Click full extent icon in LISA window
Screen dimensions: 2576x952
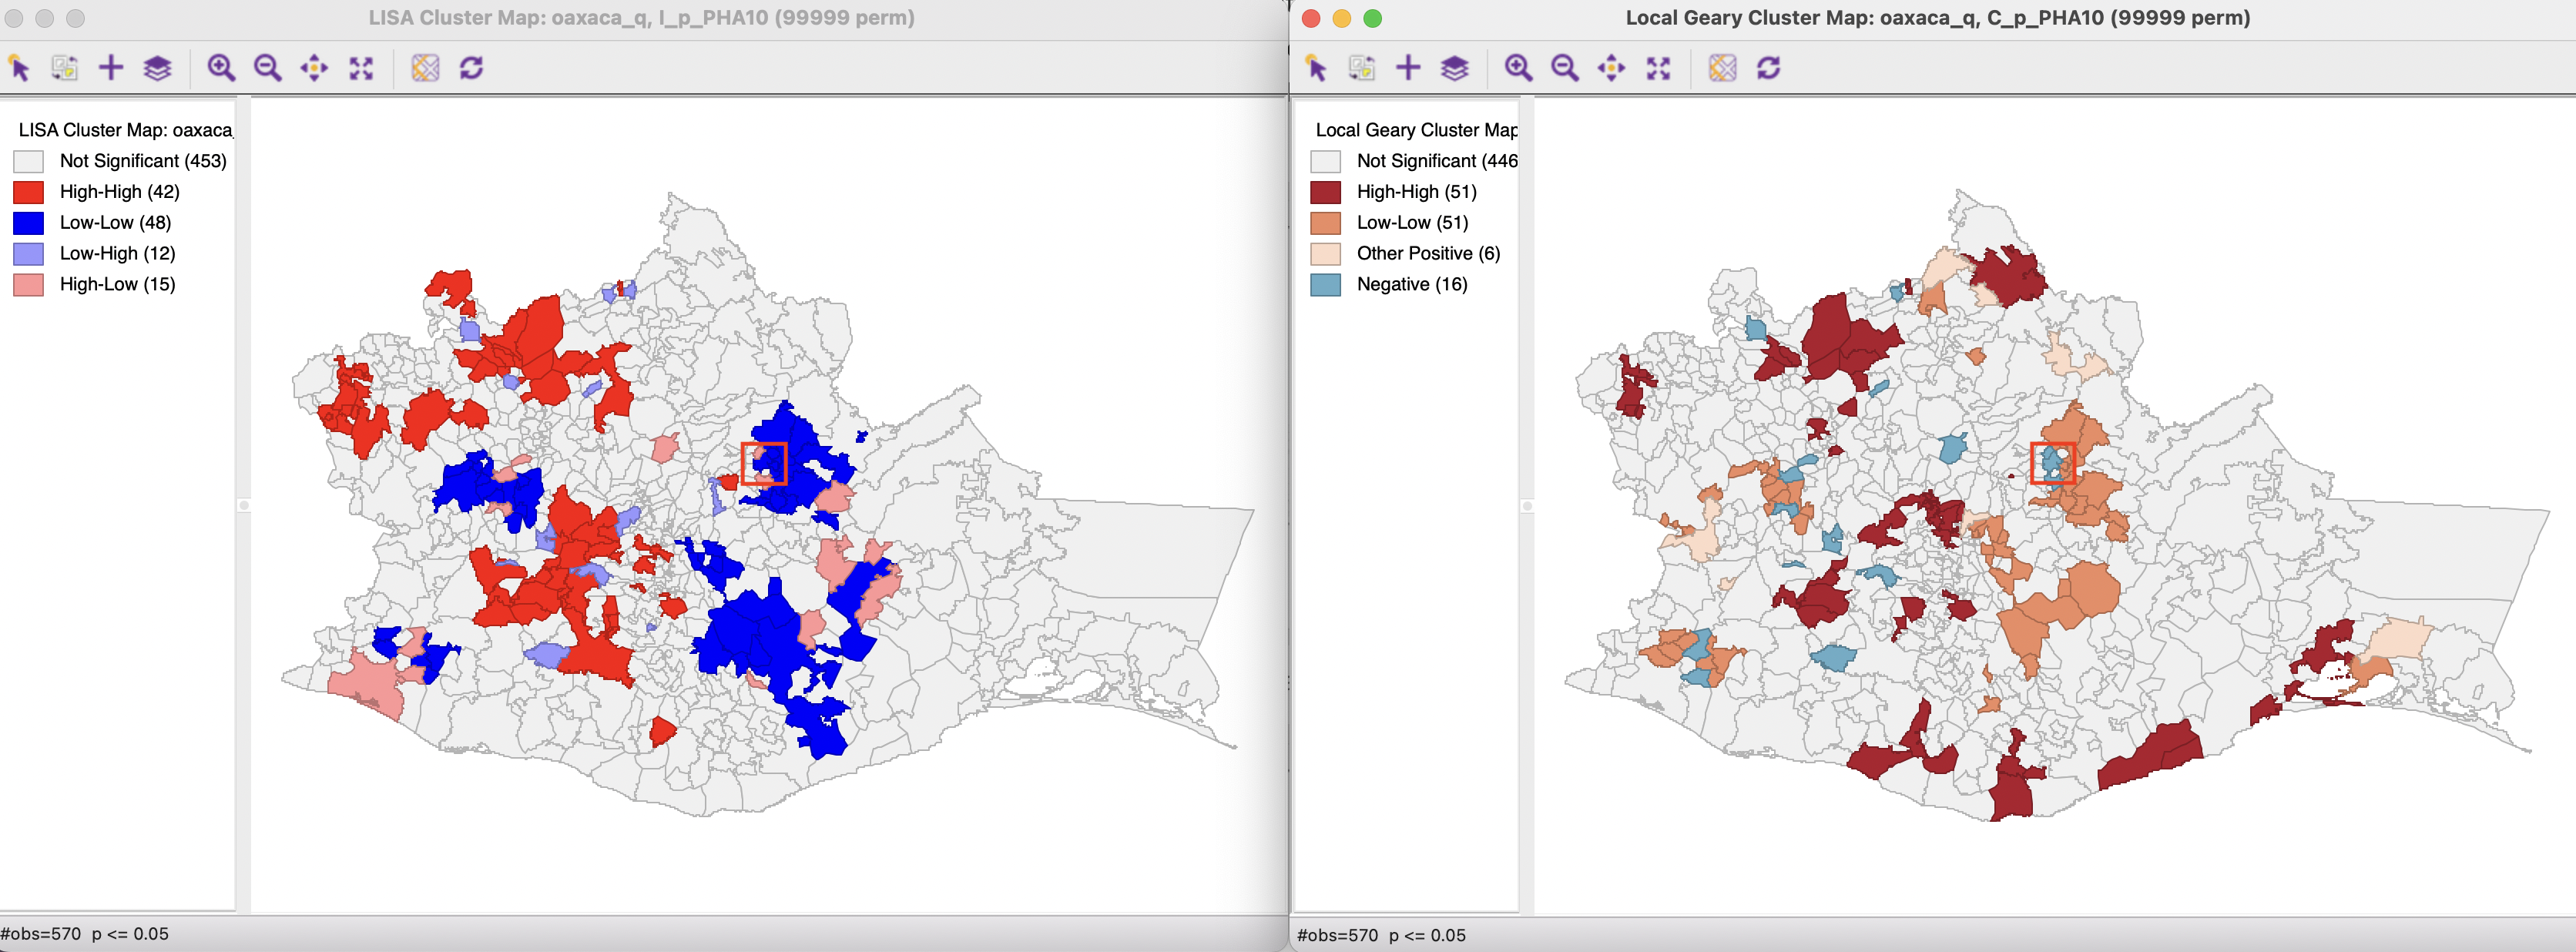(x=361, y=68)
